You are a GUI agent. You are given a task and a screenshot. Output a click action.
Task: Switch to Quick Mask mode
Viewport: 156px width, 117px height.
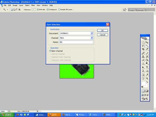[x=147, y=91]
